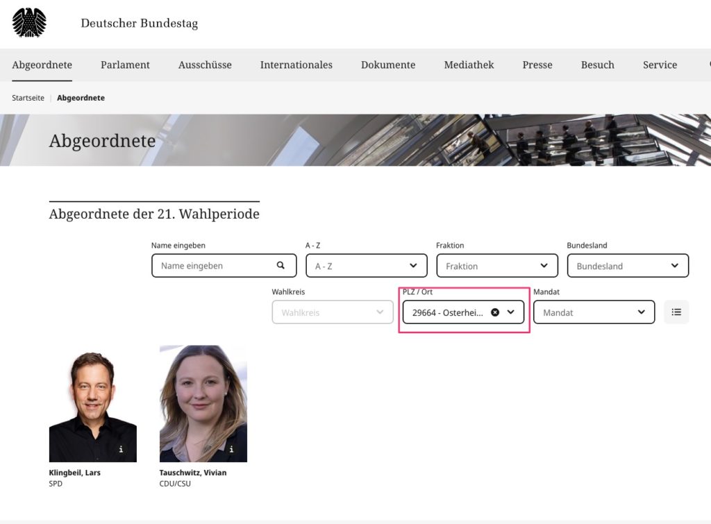Open the Ausschüsse menu
Viewport: 711px width, 524px height.
coord(205,65)
